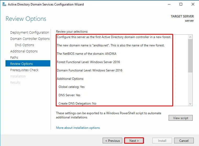
Task: Click the scrollbar up arrow in review box
Action: (190, 37)
